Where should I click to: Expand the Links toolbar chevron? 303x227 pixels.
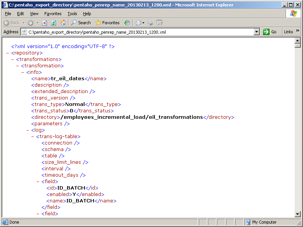coord(298,31)
